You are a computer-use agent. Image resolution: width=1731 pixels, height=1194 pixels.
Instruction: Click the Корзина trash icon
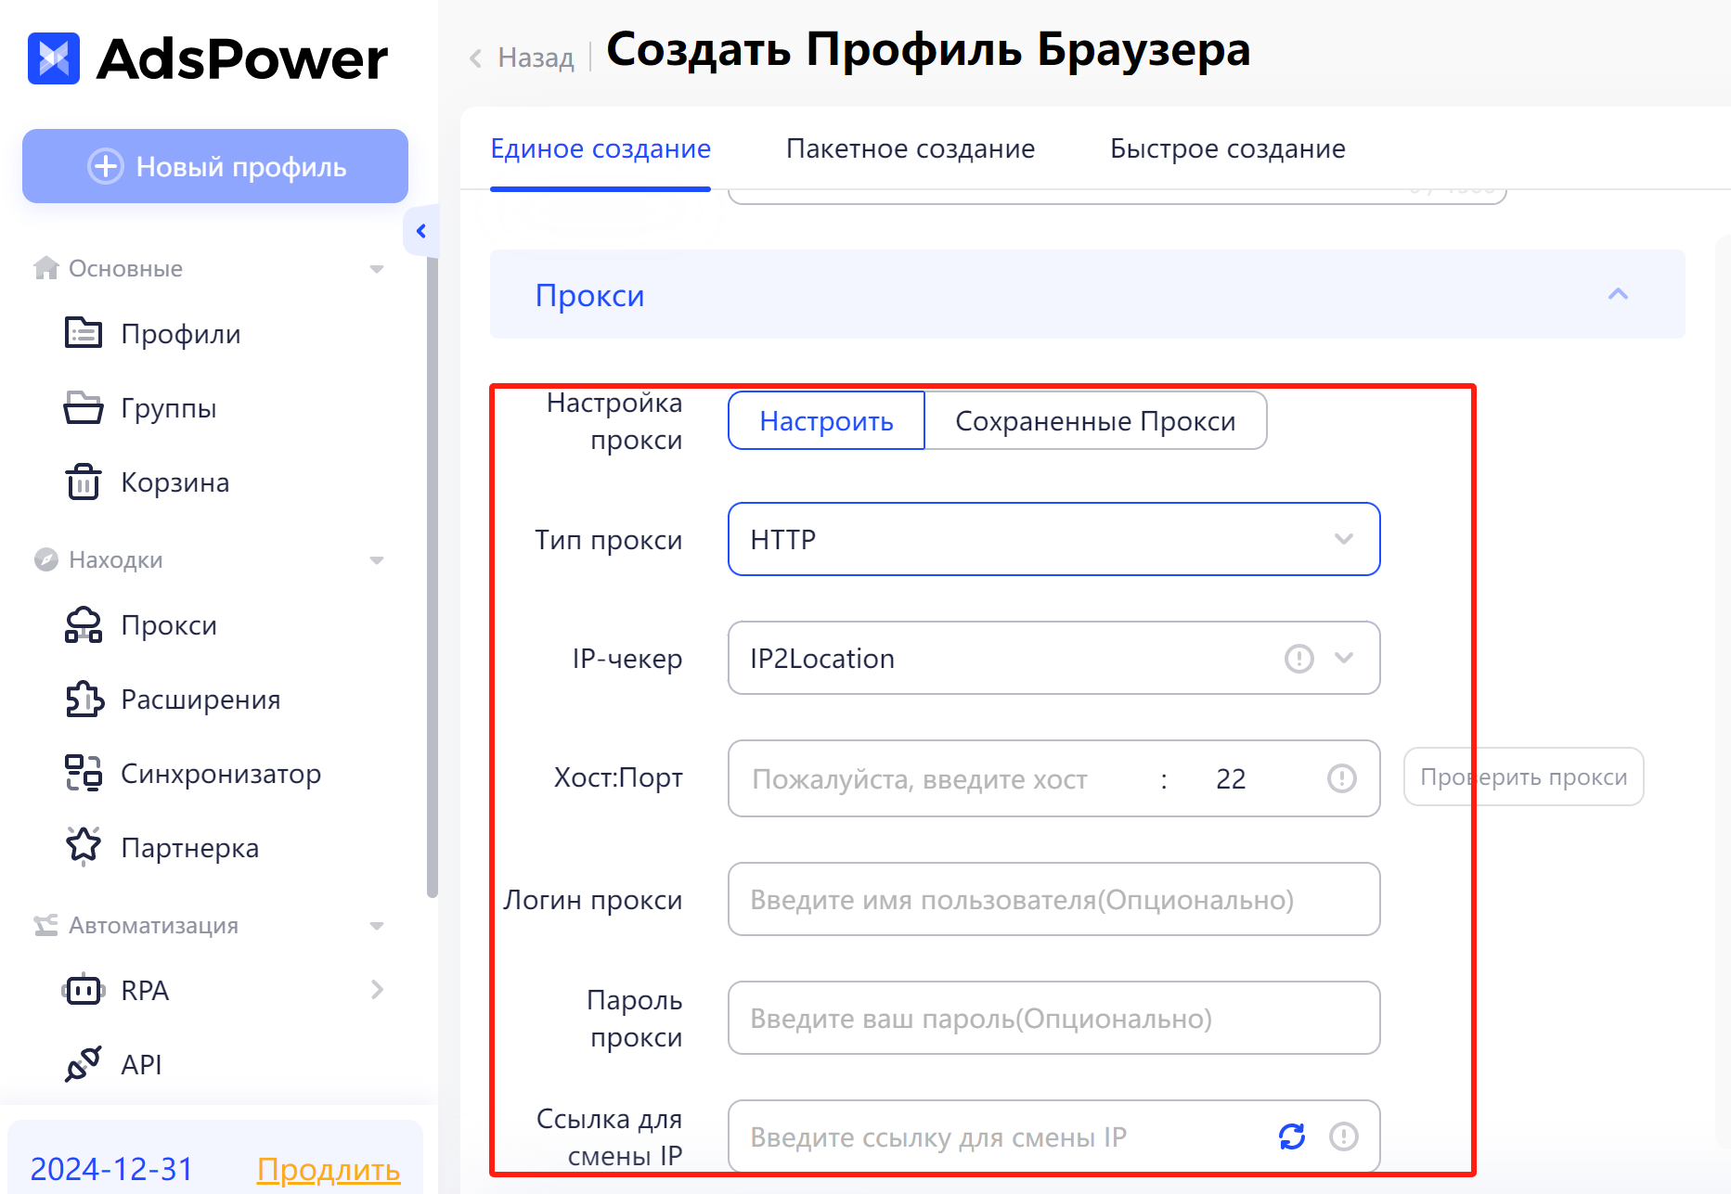coord(84,481)
